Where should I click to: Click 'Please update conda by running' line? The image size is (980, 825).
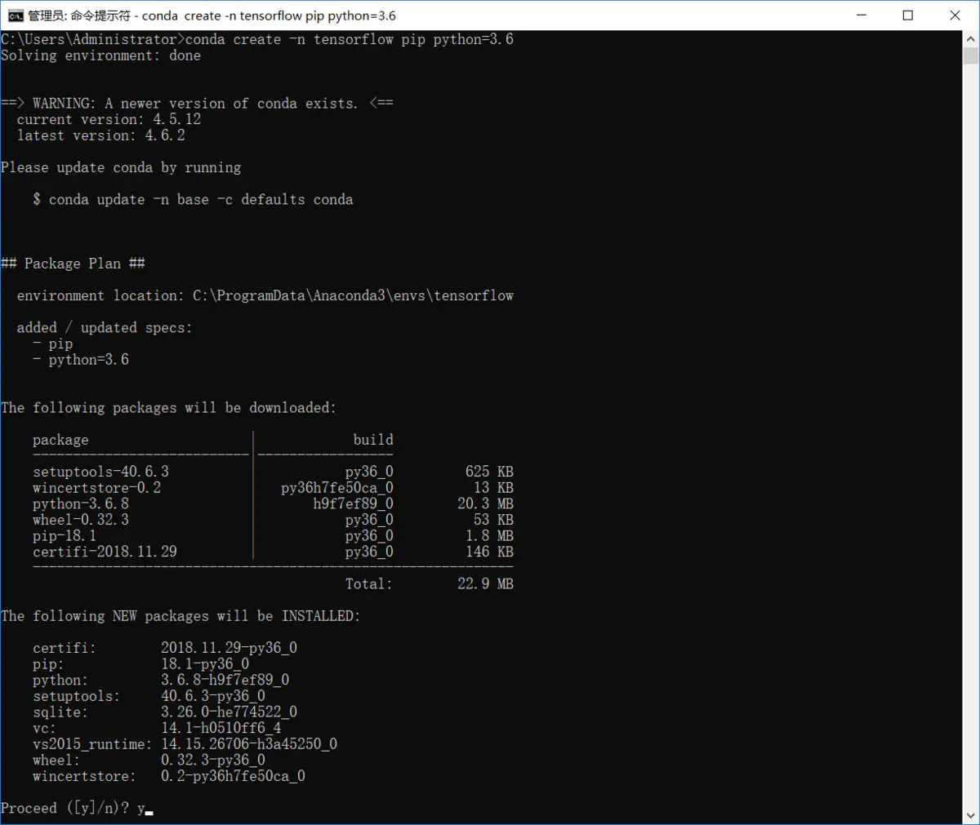[121, 167]
